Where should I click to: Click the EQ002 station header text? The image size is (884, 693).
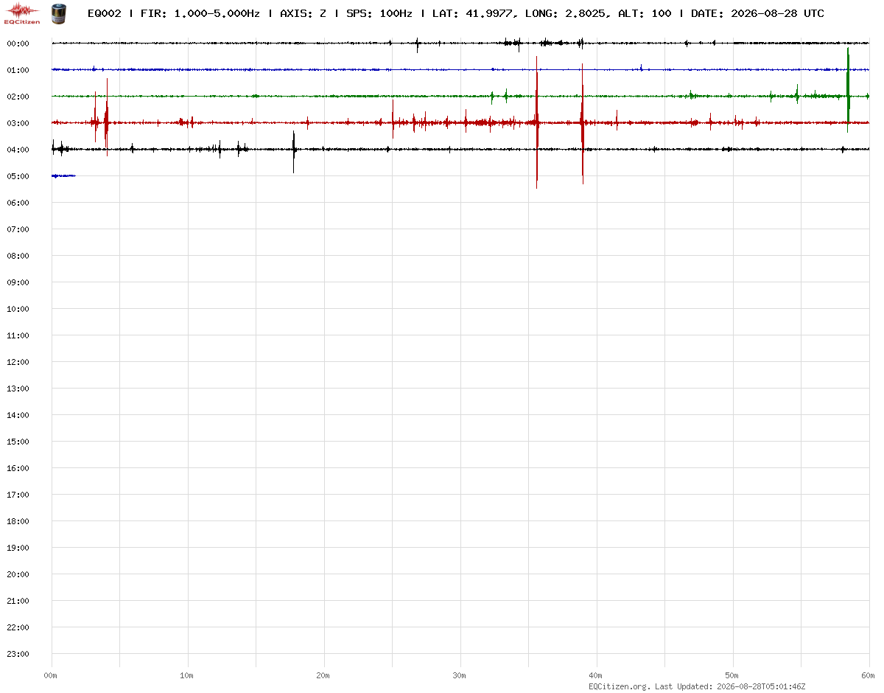[104, 13]
